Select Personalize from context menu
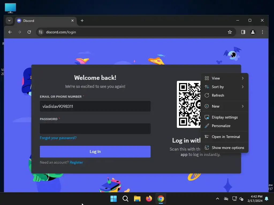 click(x=224, y=126)
